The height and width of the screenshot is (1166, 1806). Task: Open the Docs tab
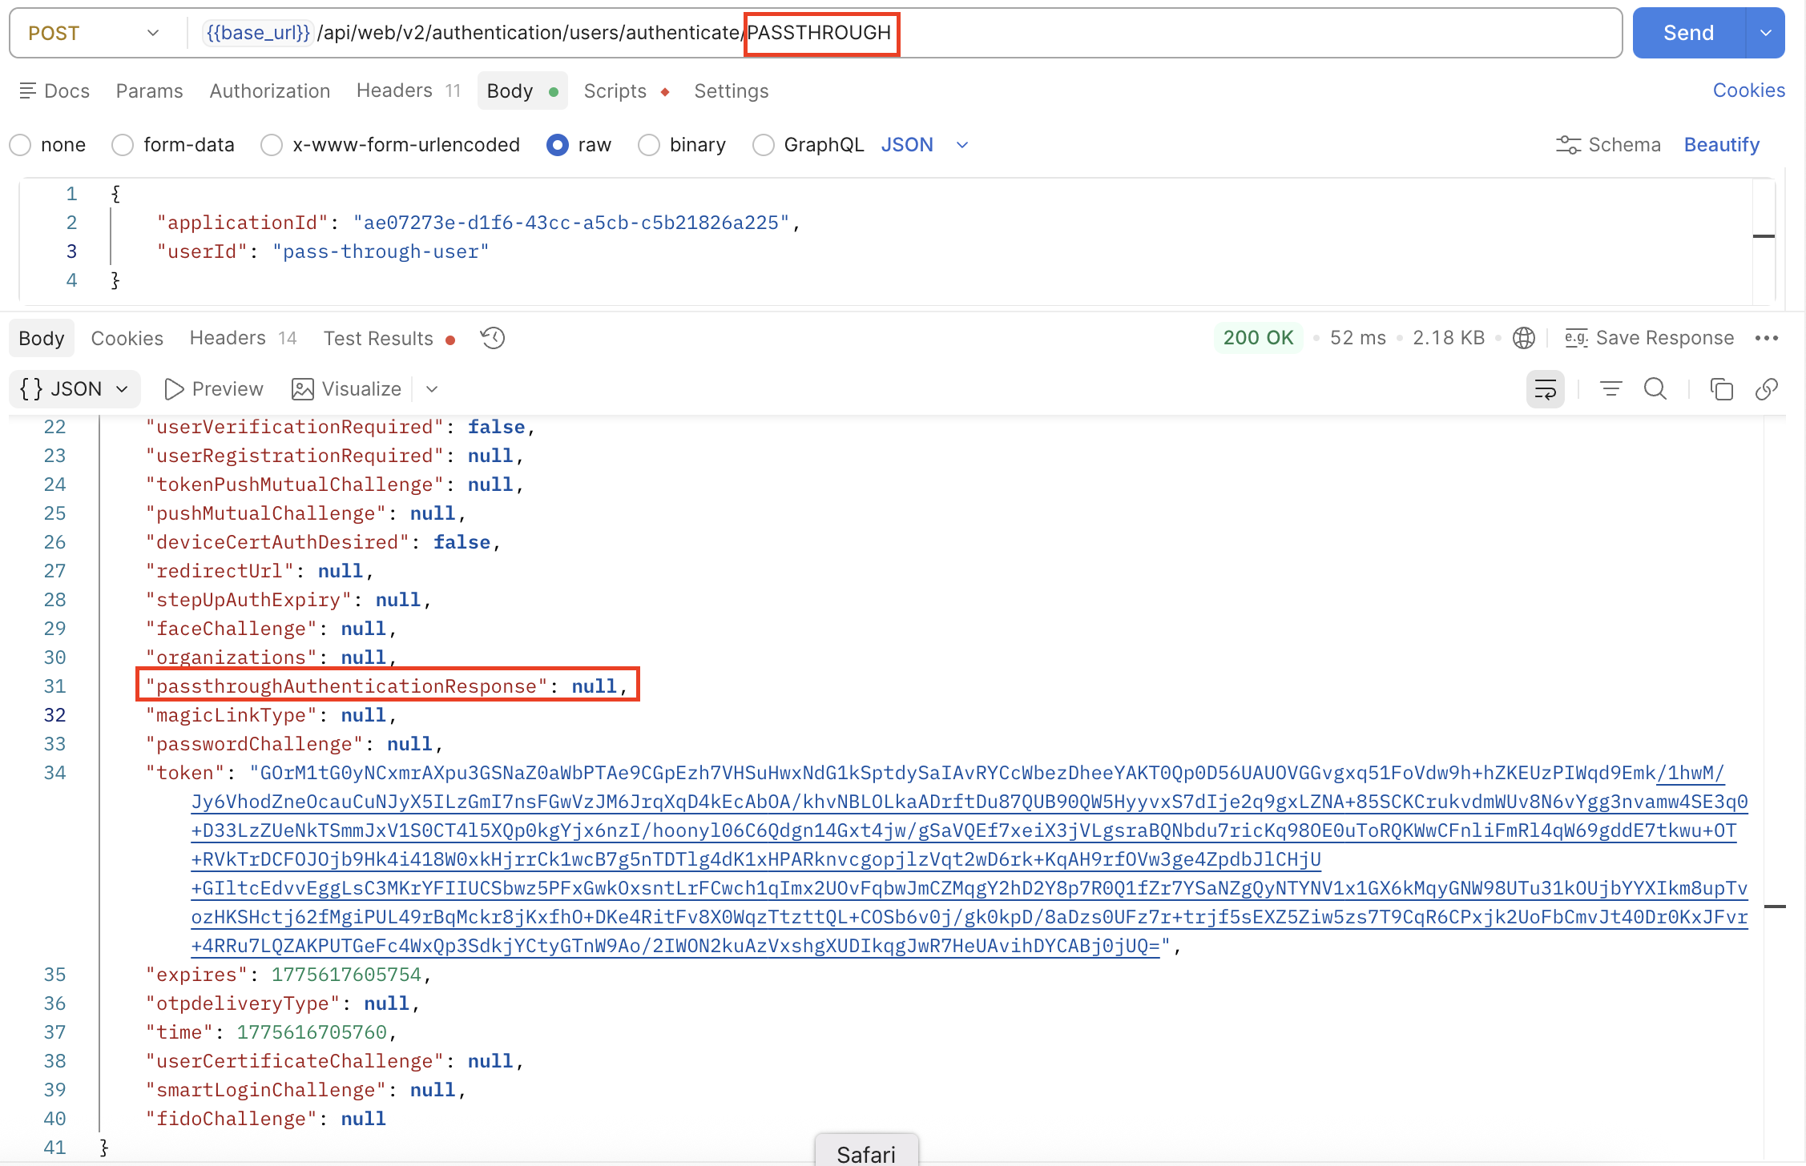[54, 90]
